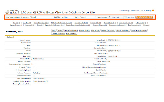
Task: Toggle the Is Dynamically Priced checkbox
Action: point(34,70)
